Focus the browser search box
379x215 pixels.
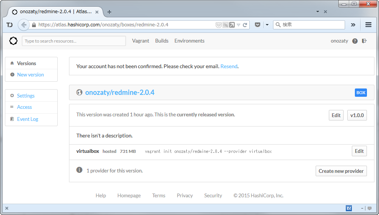309,25
